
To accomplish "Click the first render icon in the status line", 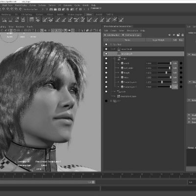I will pyautogui.click(x=51, y=9).
